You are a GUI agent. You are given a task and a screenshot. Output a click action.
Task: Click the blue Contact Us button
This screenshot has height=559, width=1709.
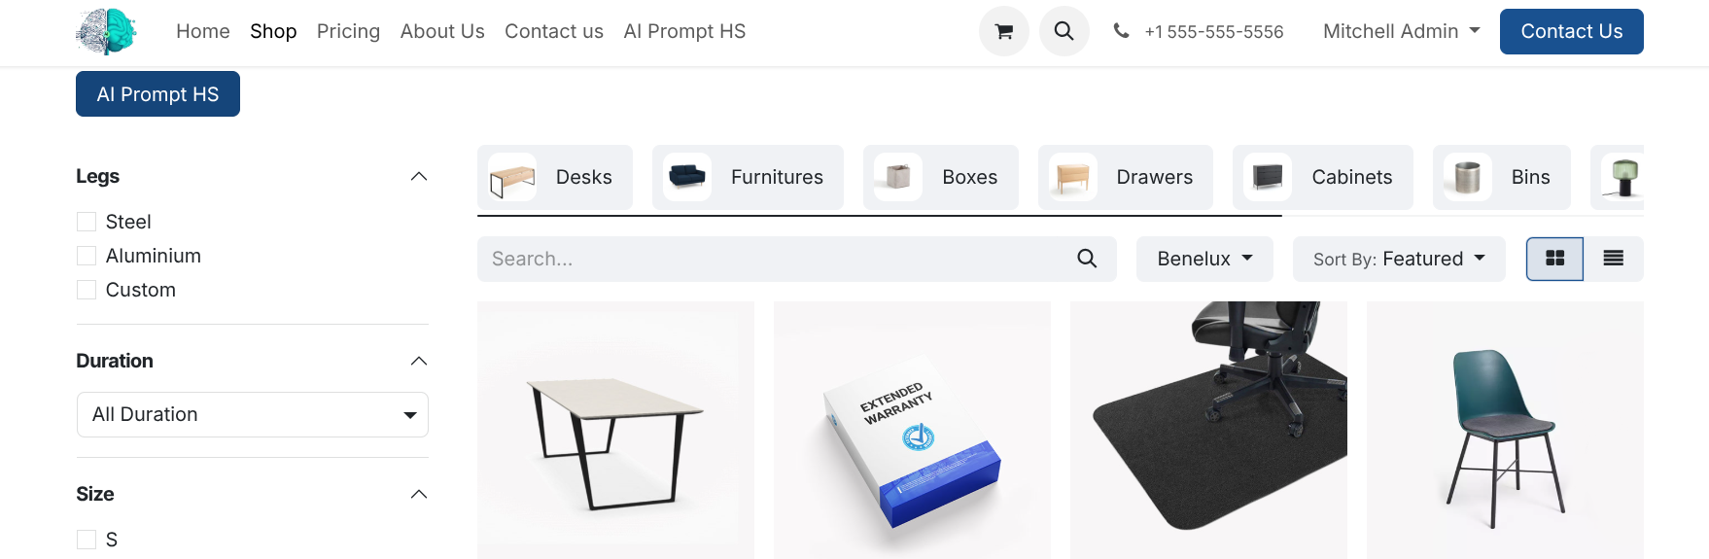coord(1571,31)
